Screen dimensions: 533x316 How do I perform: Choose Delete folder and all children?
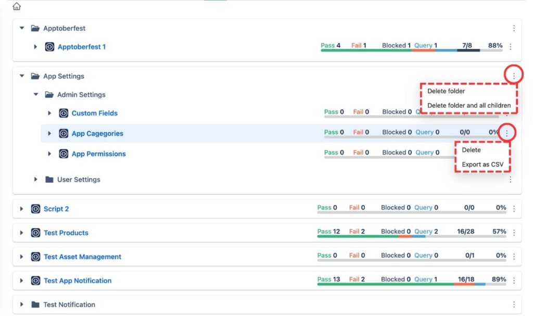click(468, 105)
